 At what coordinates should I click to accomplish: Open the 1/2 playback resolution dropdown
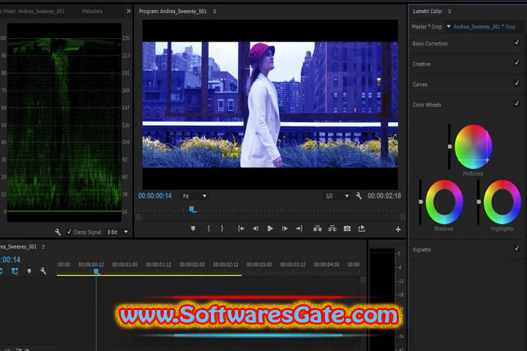pyautogui.click(x=337, y=196)
